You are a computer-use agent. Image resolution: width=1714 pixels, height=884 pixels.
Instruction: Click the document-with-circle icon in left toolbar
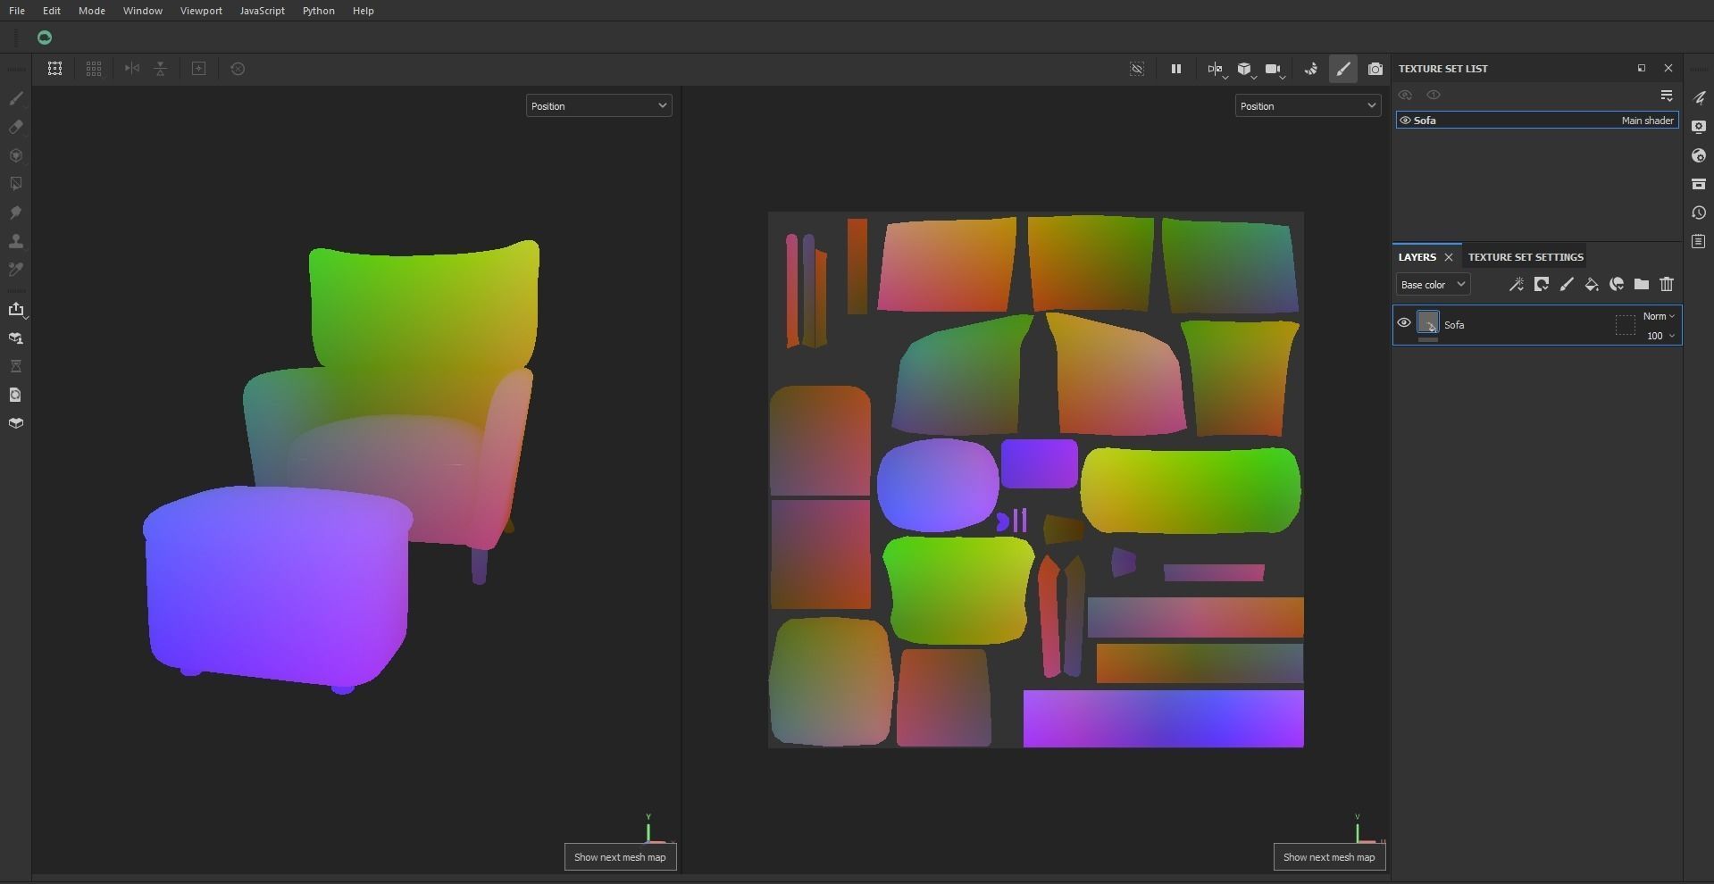coord(16,395)
